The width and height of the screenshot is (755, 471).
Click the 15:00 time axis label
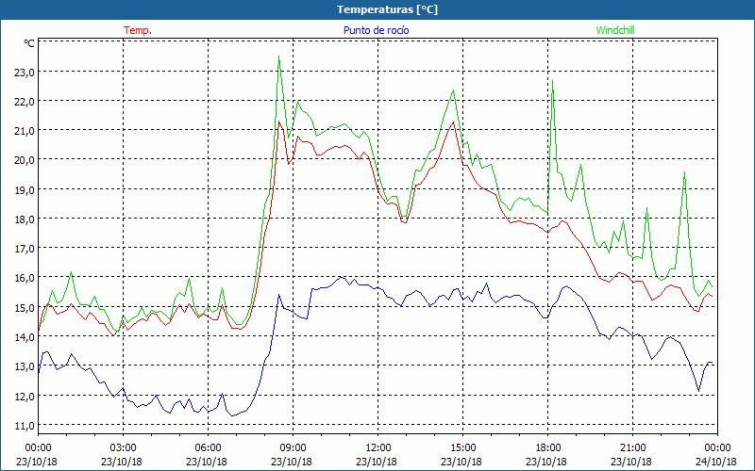click(x=462, y=447)
